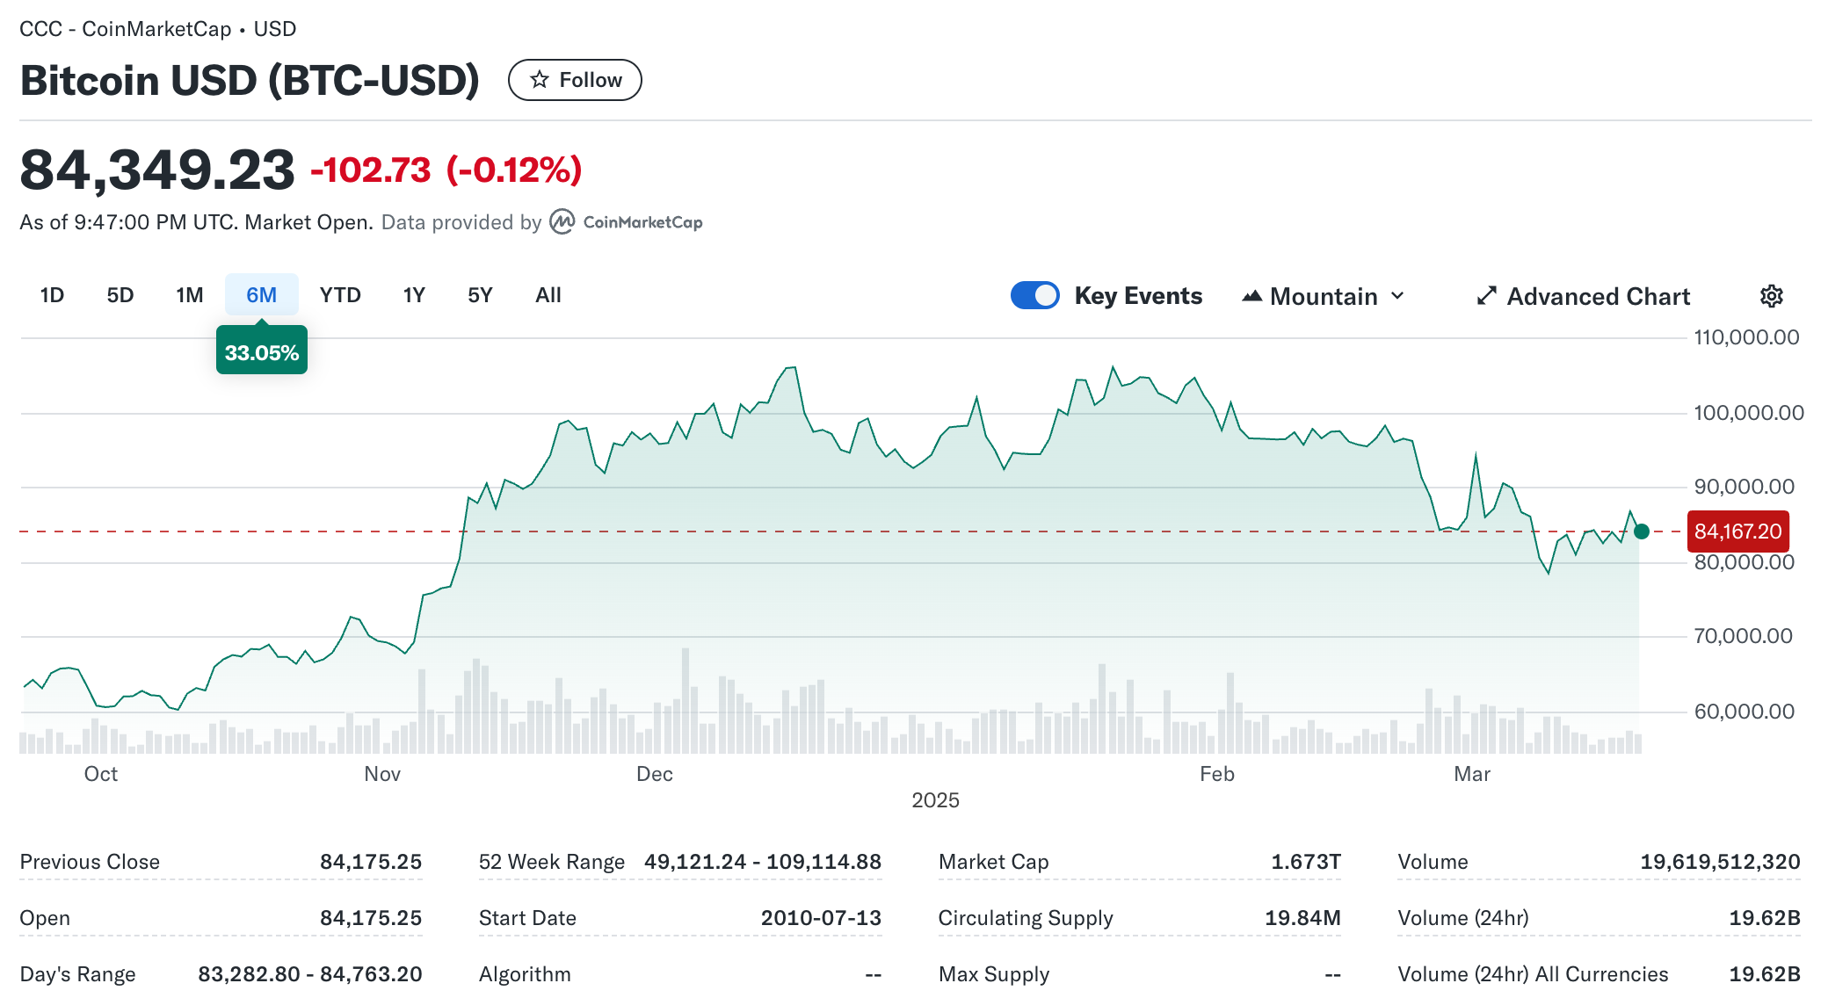Click the selected 6M range tab
The height and width of the screenshot is (1005, 1828).
tap(261, 295)
